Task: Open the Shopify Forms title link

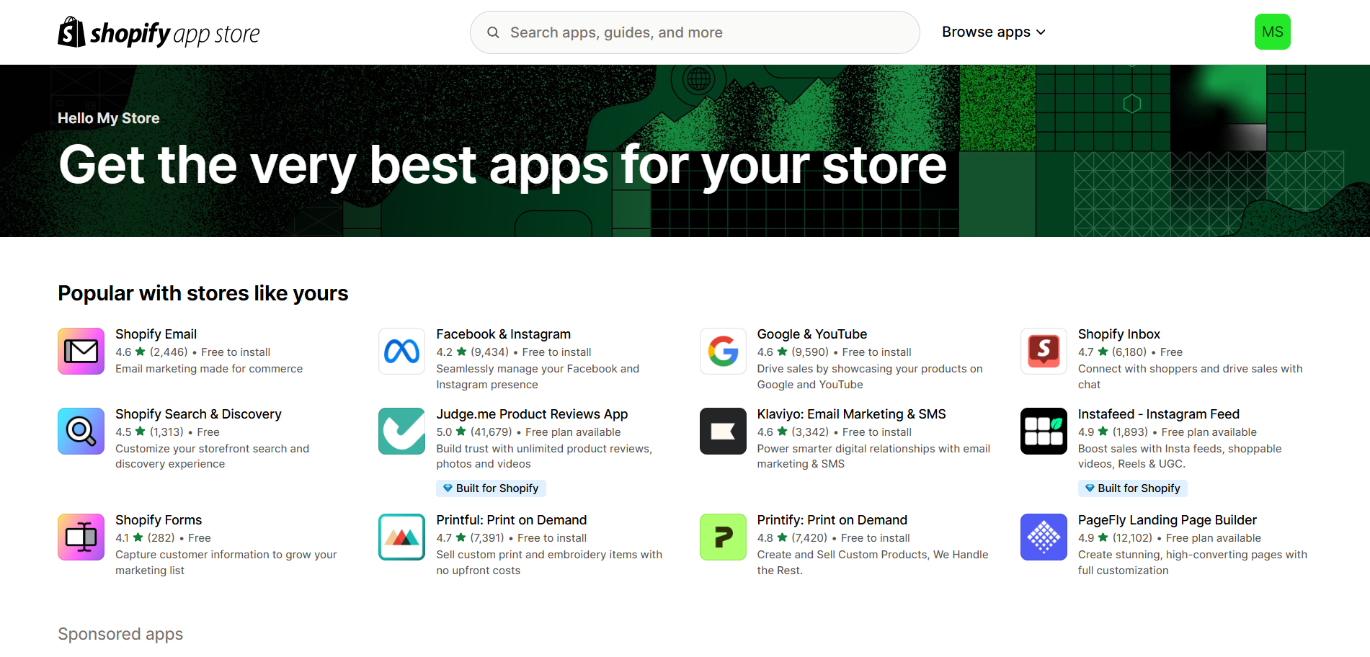Action: [x=159, y=520]
